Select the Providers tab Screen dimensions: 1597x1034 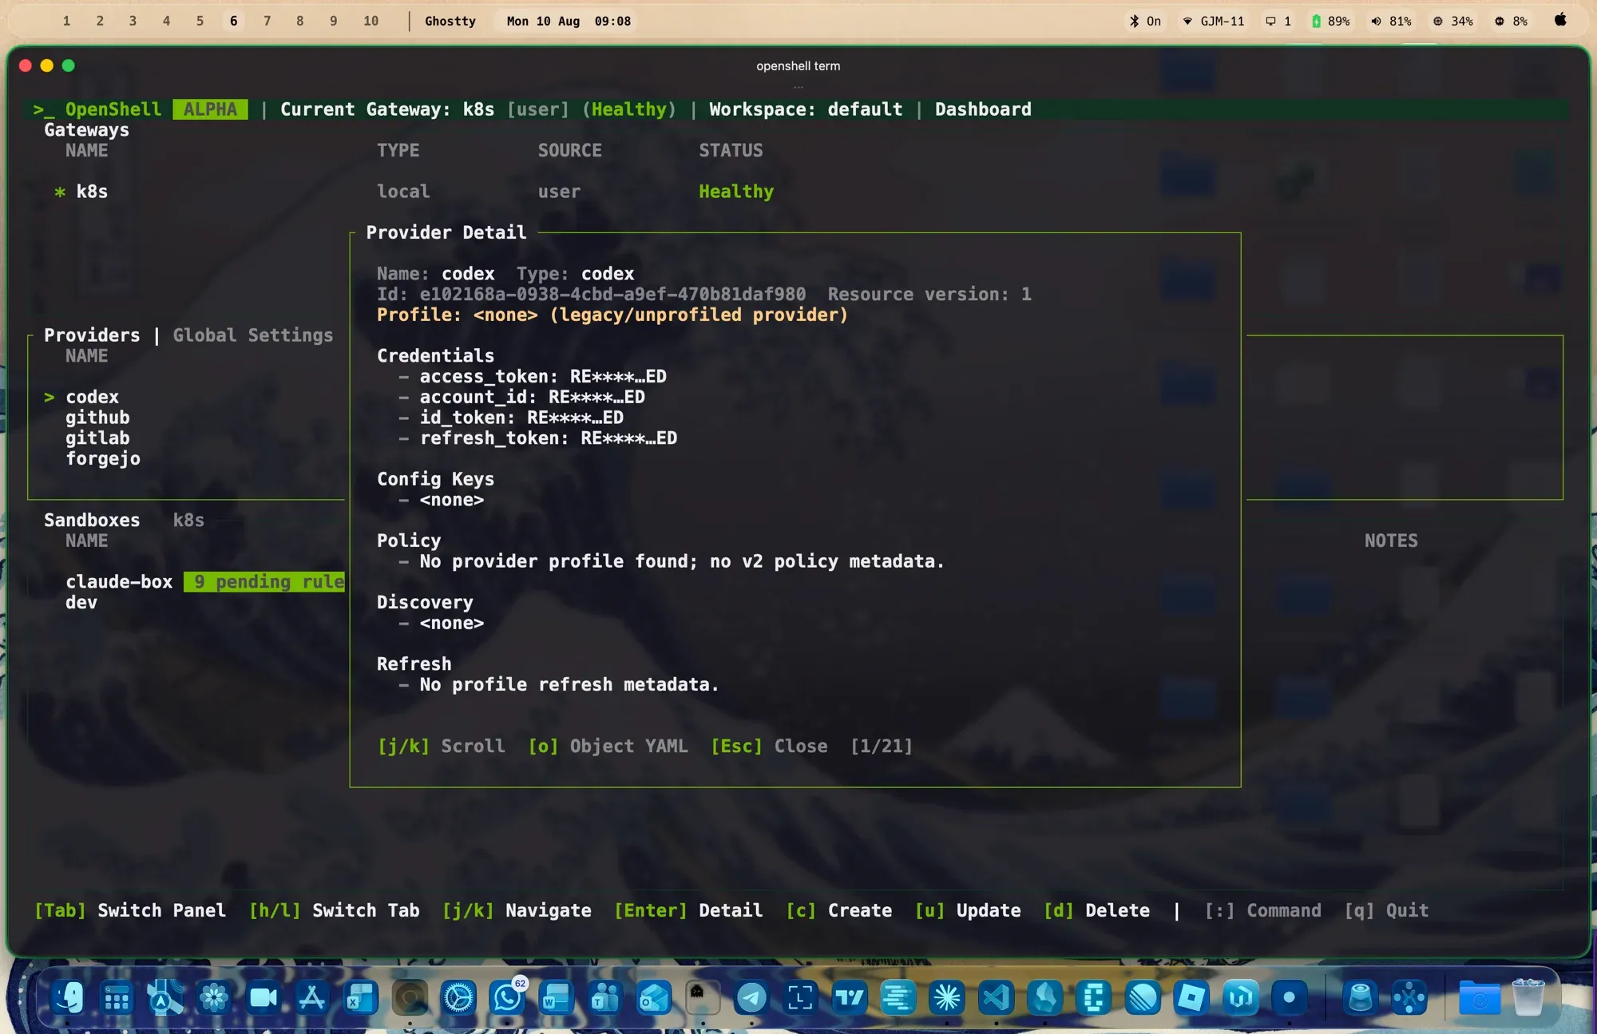[x=92, y=335]
